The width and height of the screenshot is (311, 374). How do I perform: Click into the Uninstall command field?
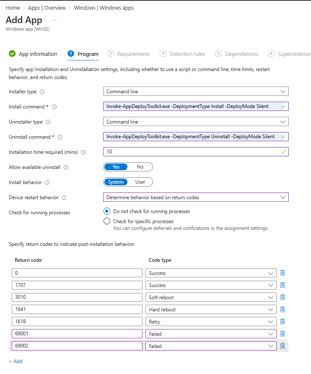click(196, 137)
